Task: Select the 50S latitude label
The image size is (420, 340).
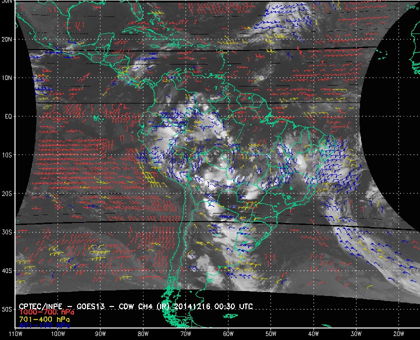Action: pyautogui.click(x=7, y=309)
